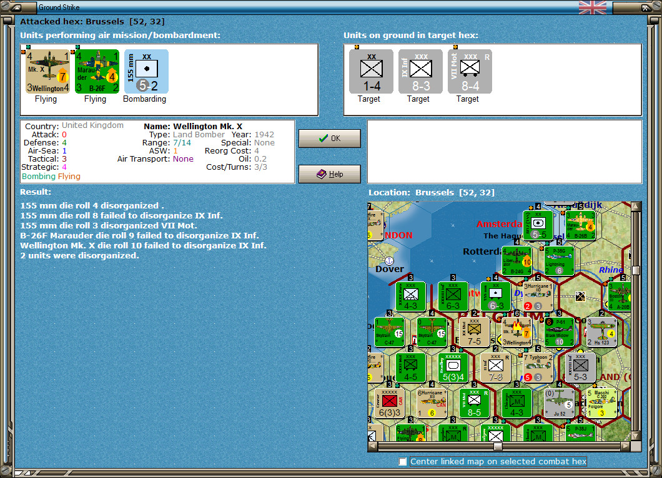
Task: Click the '155 mm die roll 8 failed' result line
Action: pyautogui.click(x=121, y=215)
